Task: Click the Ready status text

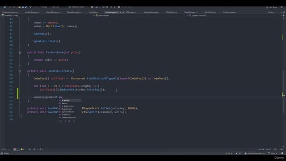Action: [6, 153]
